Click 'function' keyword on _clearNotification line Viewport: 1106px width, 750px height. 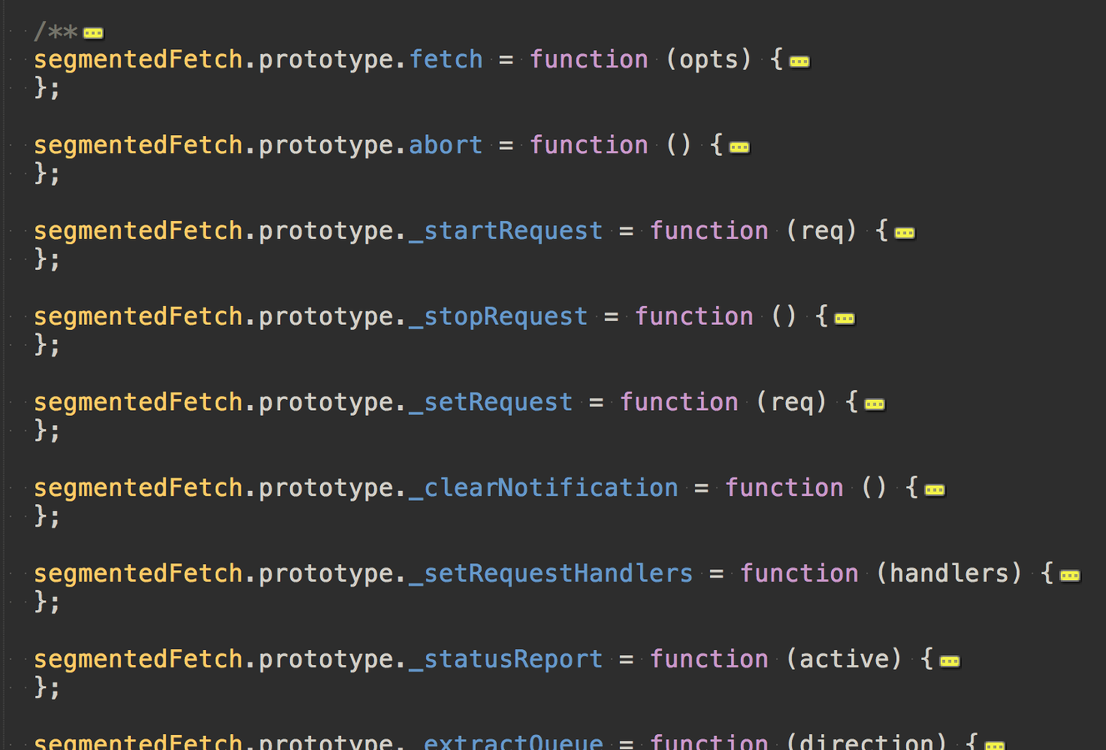point(783,487)
